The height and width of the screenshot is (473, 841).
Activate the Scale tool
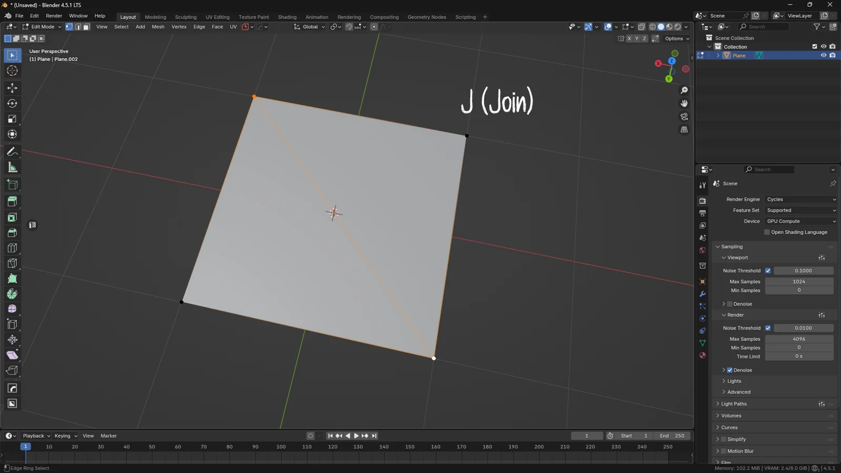(x=12, y=119)
